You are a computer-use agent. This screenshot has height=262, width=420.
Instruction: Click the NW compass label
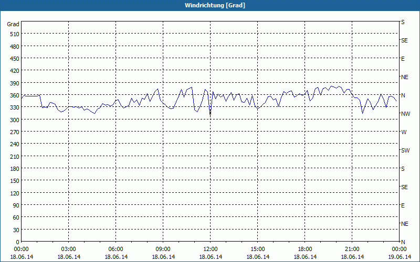point(405,114)
